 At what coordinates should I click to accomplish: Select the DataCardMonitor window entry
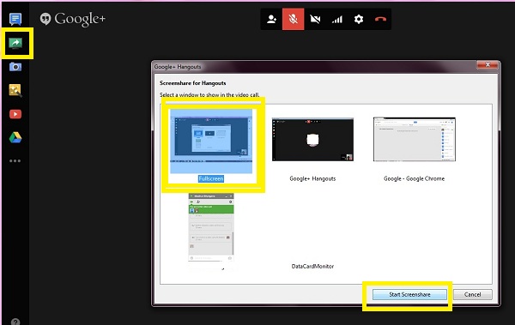(x=312, y=266)
